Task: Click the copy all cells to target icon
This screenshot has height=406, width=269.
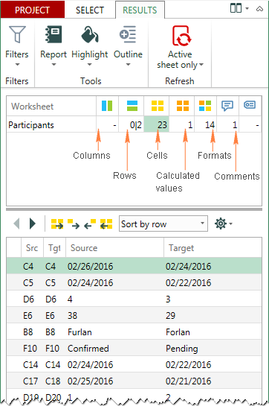Action: tap(57, 224)
